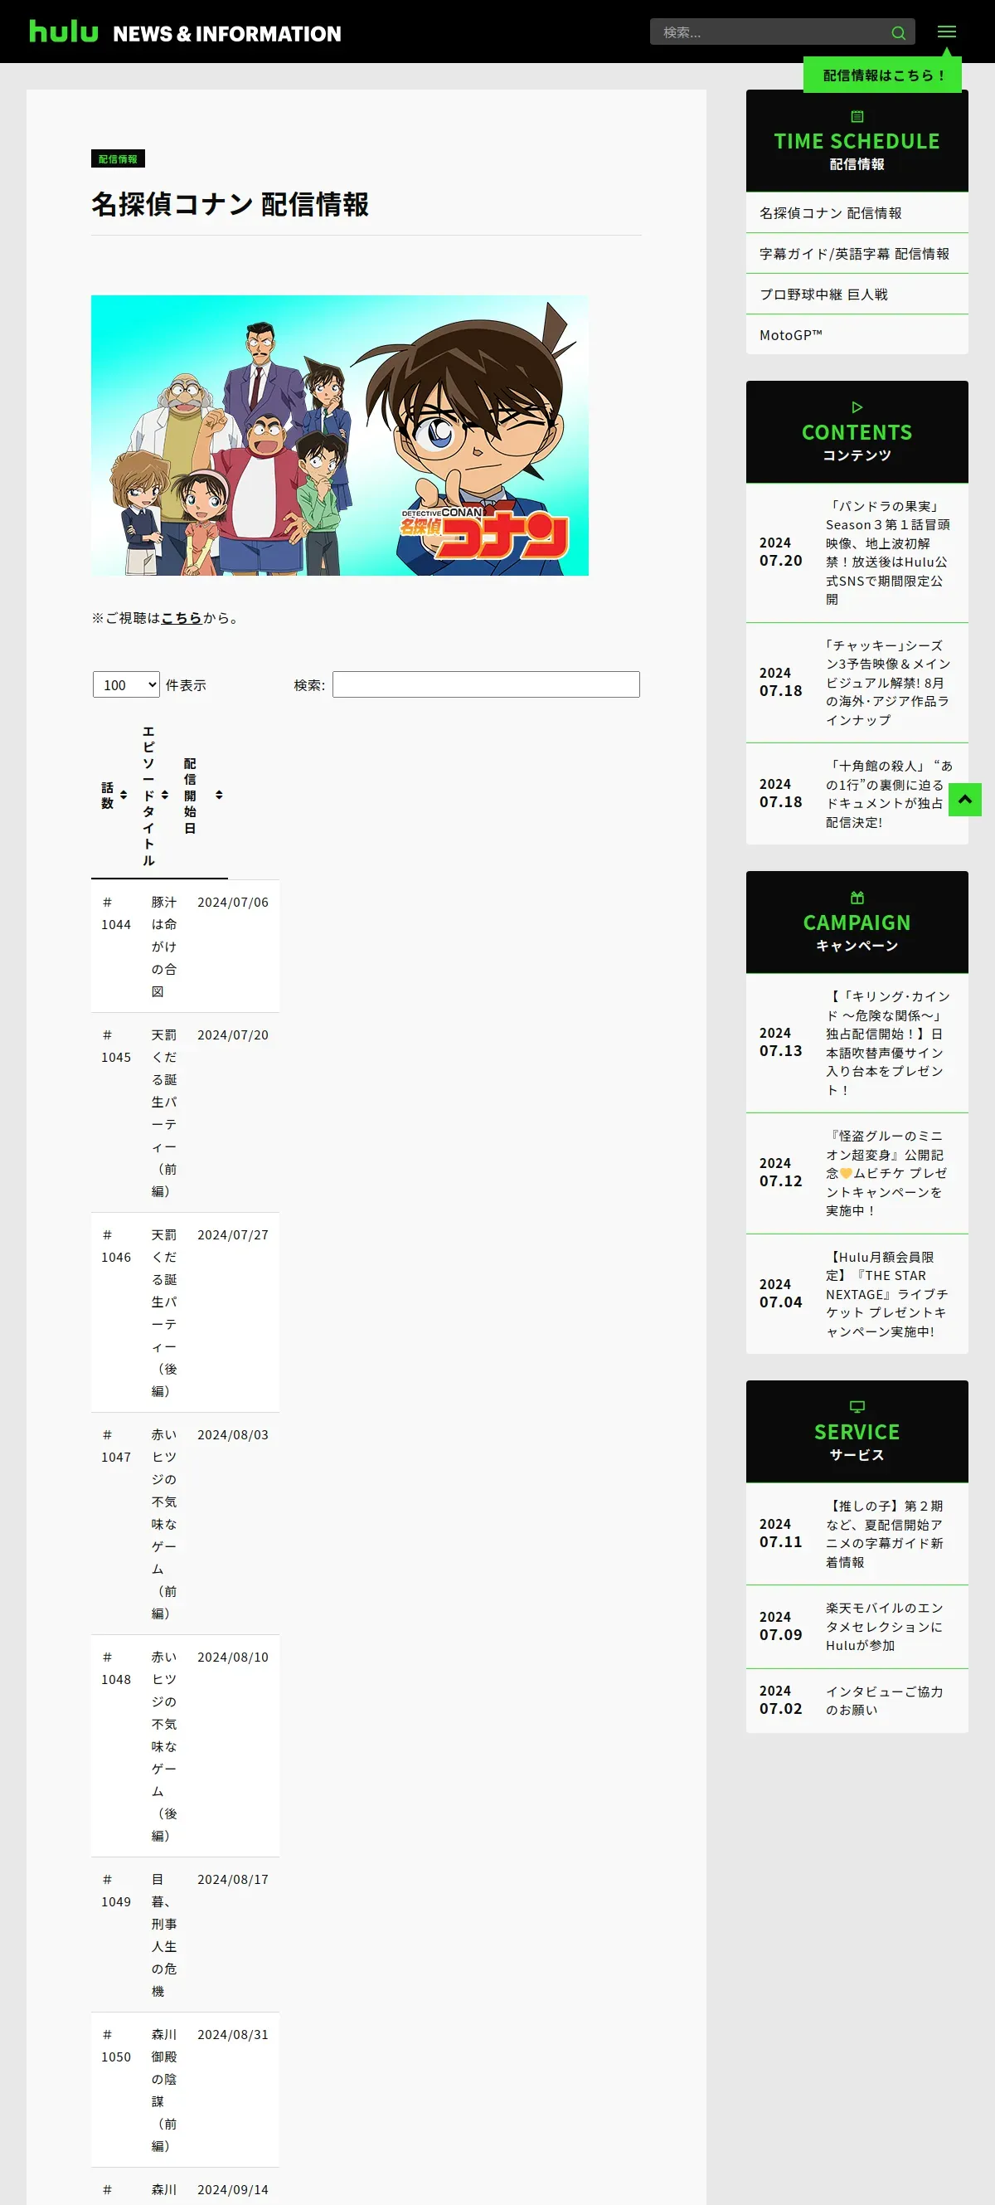The height and width of the screenshot is (2205, 995).
Task: Sort by エピソードタイトル column
Action: (x=155, y=796)
